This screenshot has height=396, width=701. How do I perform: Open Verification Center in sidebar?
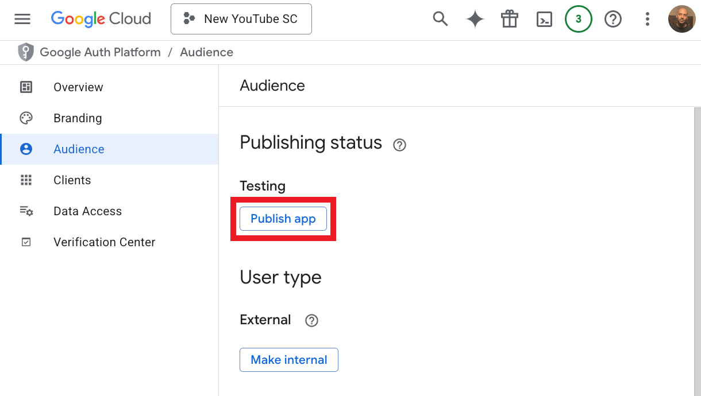(x=104, y=242)
